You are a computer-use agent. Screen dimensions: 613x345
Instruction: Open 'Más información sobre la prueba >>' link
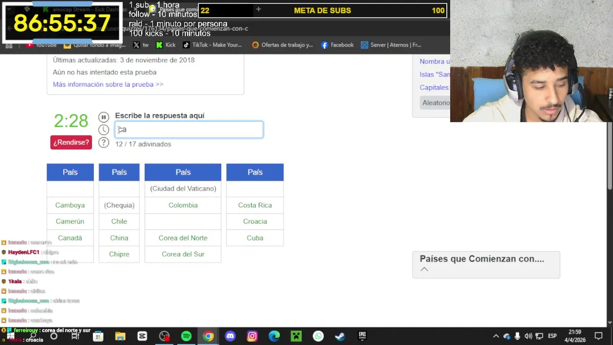[x=108, y=84]
